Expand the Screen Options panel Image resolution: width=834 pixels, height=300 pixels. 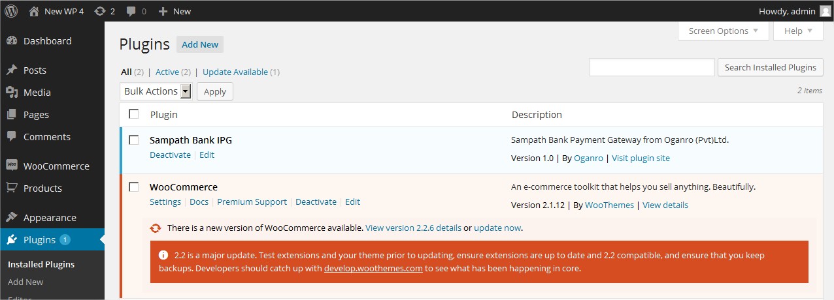point(724,31)
